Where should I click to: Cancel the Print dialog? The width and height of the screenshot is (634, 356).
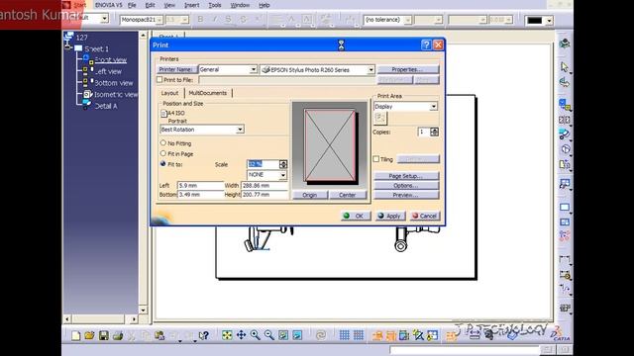(425, 216)
